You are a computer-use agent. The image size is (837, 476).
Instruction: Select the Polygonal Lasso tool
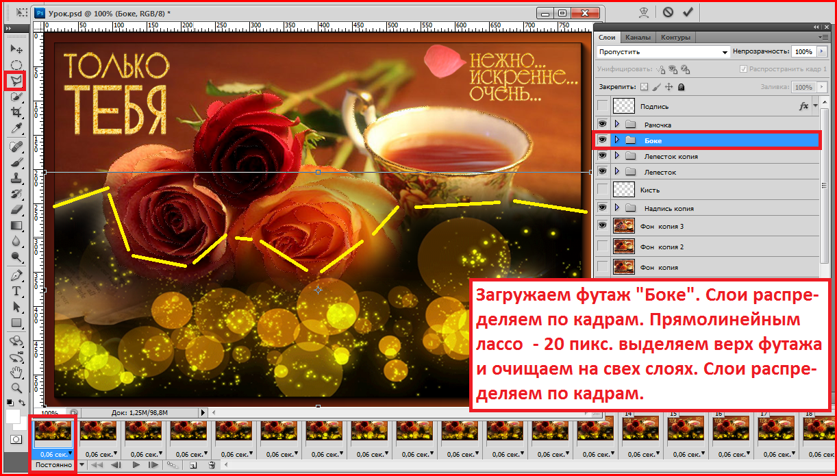[x=16, y=81]
